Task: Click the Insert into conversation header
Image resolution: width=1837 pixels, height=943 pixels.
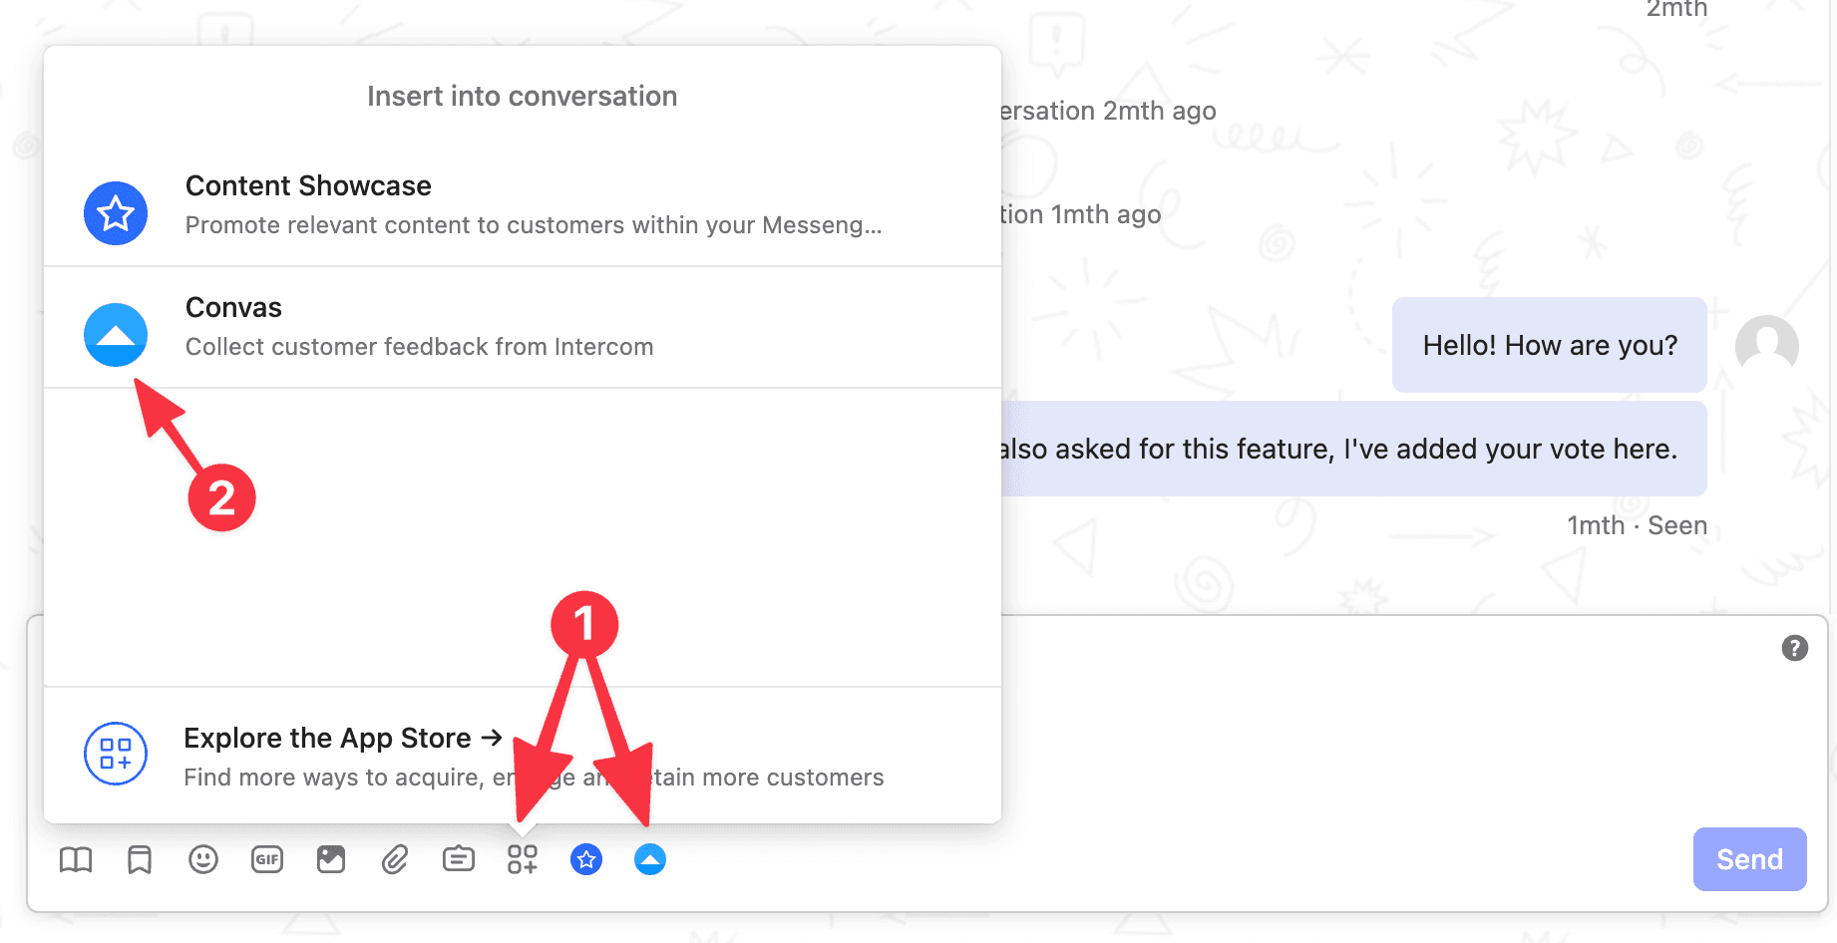Action: (x=522, y=96)
